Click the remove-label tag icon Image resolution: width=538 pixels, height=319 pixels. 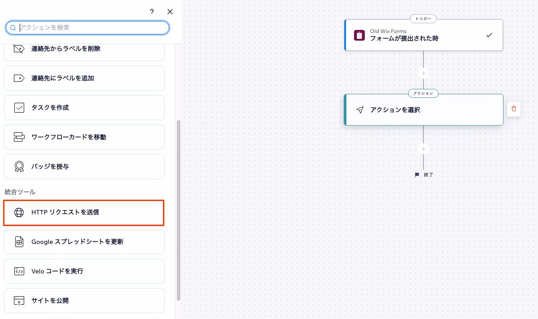[x=19, y=49]
